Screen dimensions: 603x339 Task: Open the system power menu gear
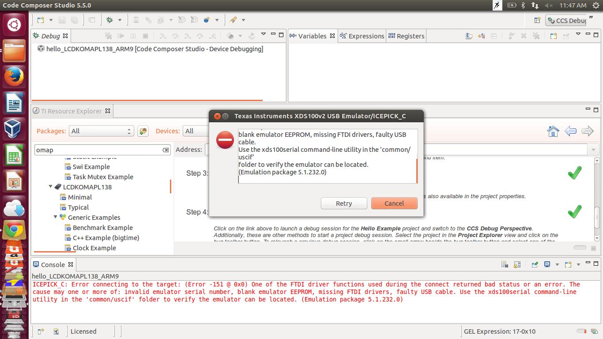click(596, 5)
